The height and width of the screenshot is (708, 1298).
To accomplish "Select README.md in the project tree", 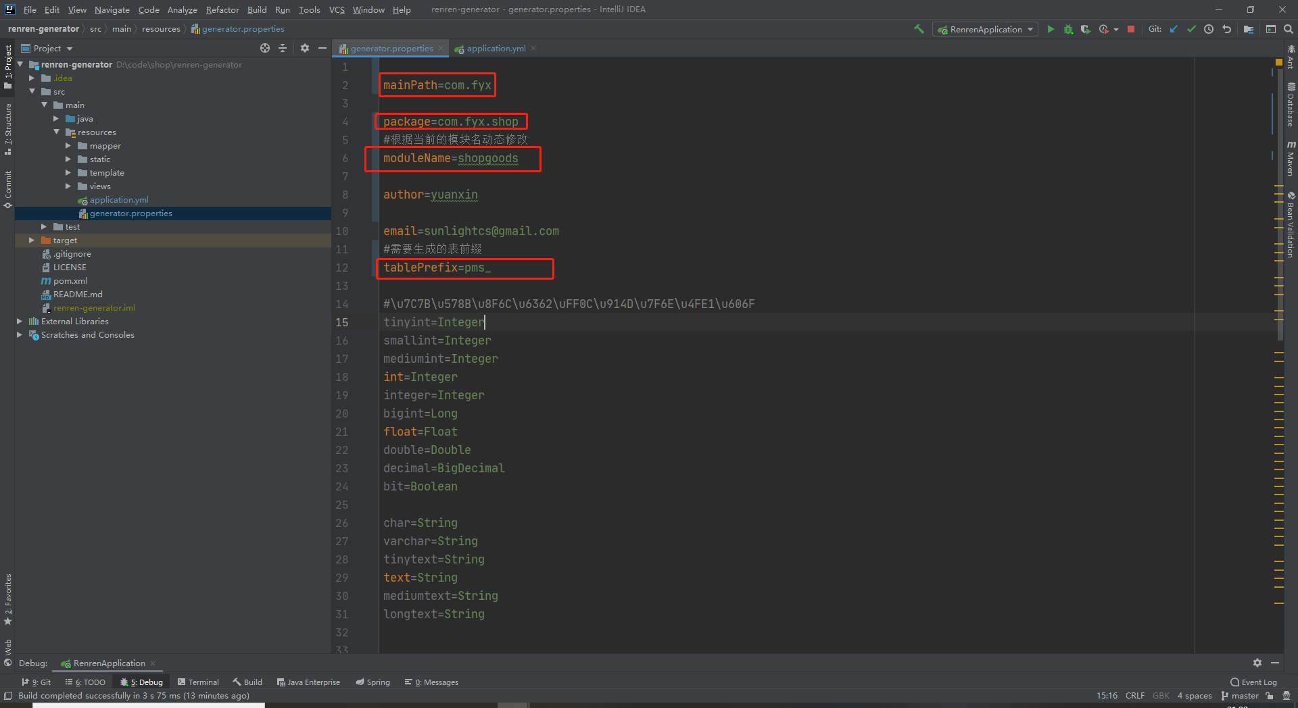I will coord(78,295).
